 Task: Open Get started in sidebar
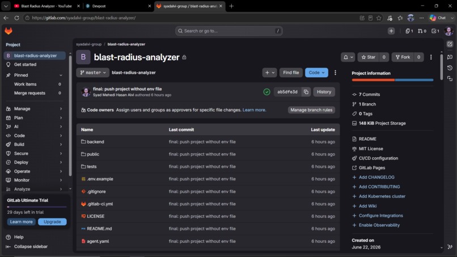click(x=35, y=65)
